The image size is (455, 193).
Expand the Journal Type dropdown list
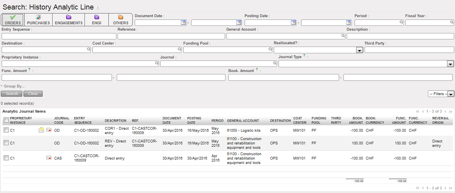(x=450, y=64)
